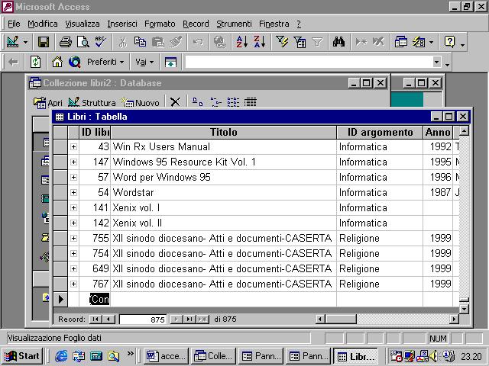Click the vertical scrollbar up arrow
The height and width of the screenshot is (366, 489).
coord(464,131)
